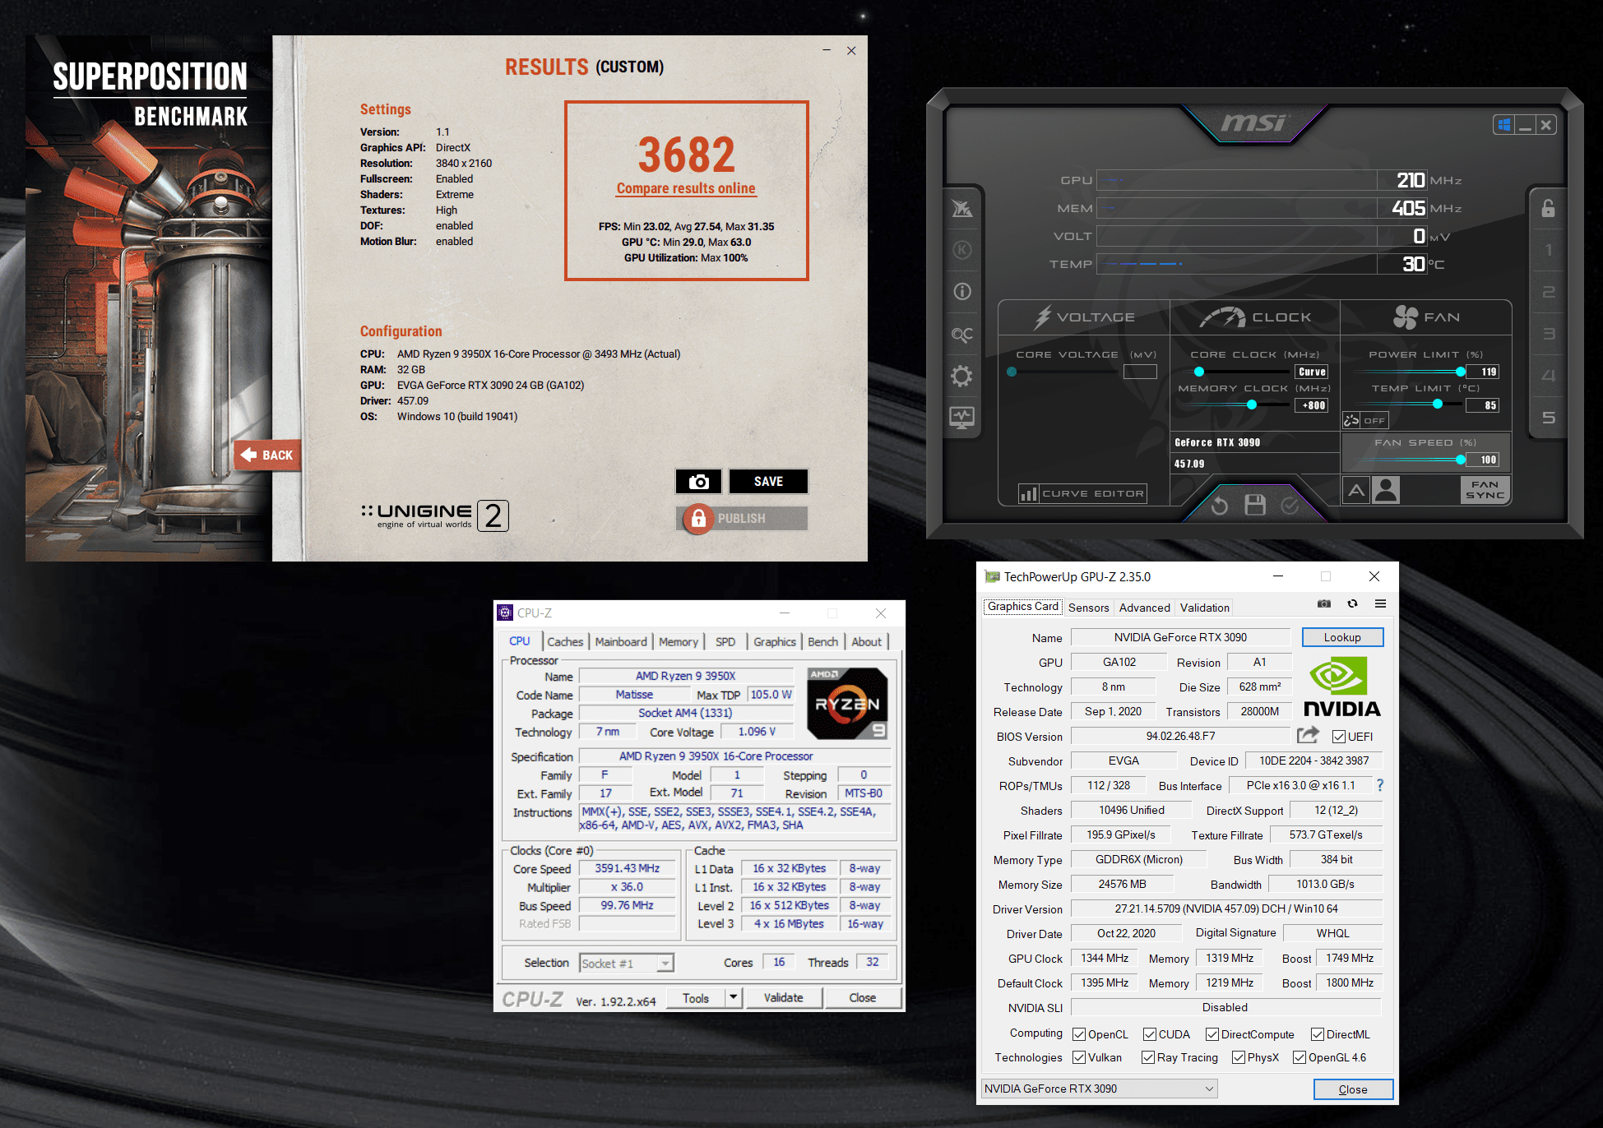
Task: Click the Compare results online link
Action: [686, 188]
